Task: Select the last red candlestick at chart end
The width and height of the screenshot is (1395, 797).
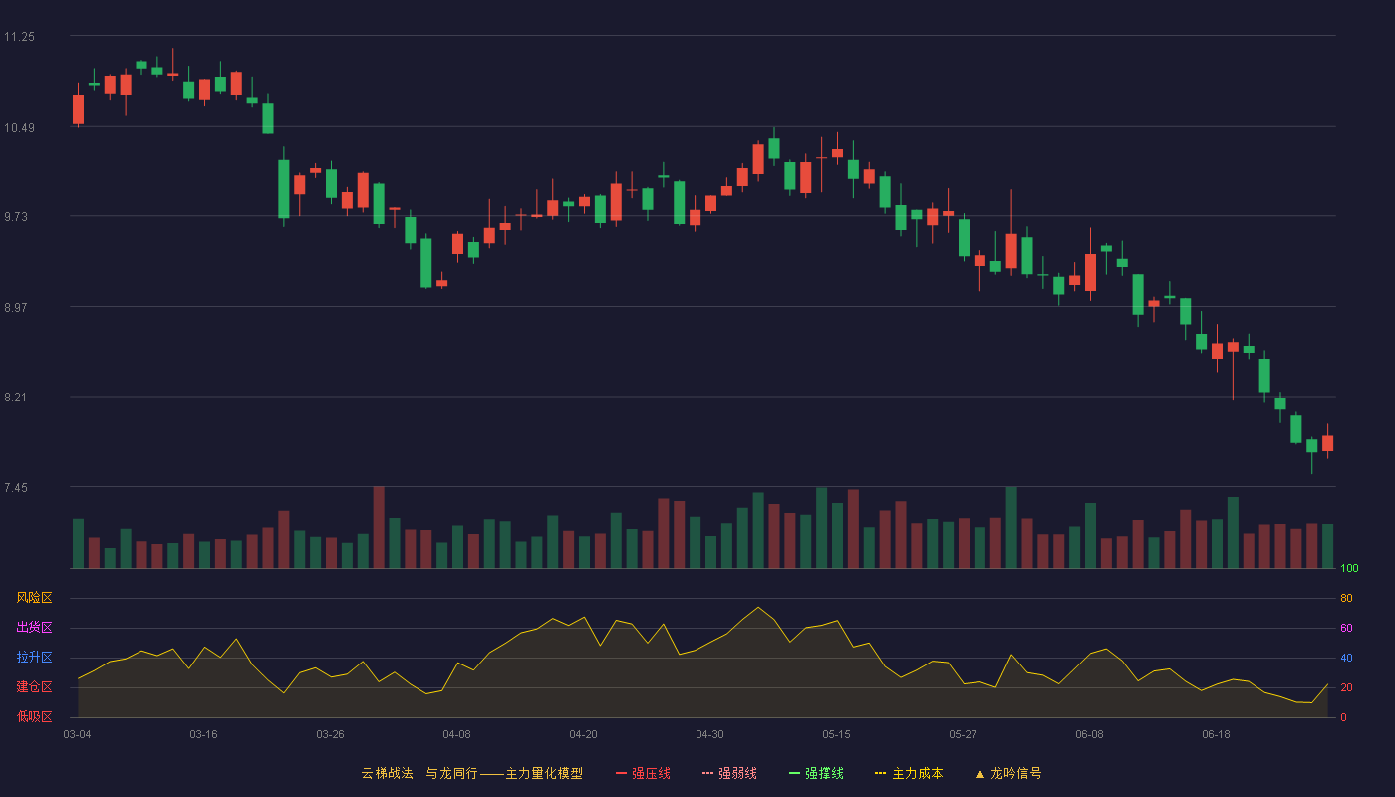Action: coord(1327,443)
